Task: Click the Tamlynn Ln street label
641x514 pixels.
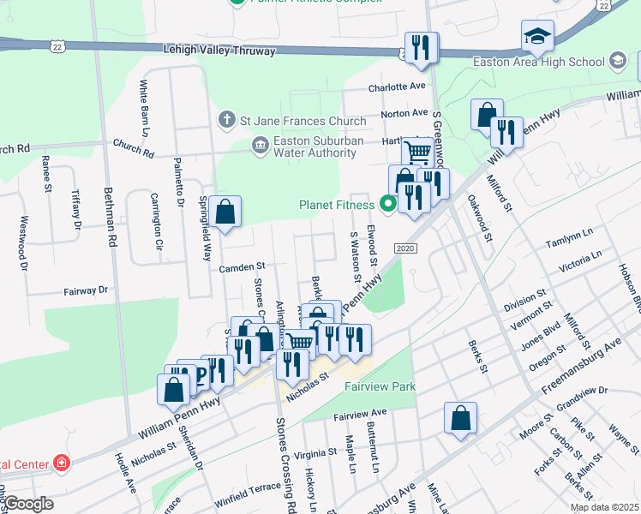Action: (x=569, y=238)
